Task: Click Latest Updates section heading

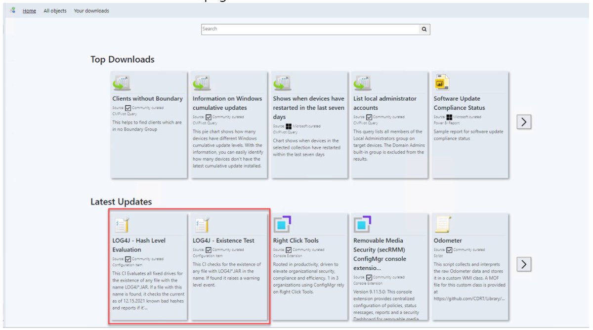Action: tap(121, 202)
